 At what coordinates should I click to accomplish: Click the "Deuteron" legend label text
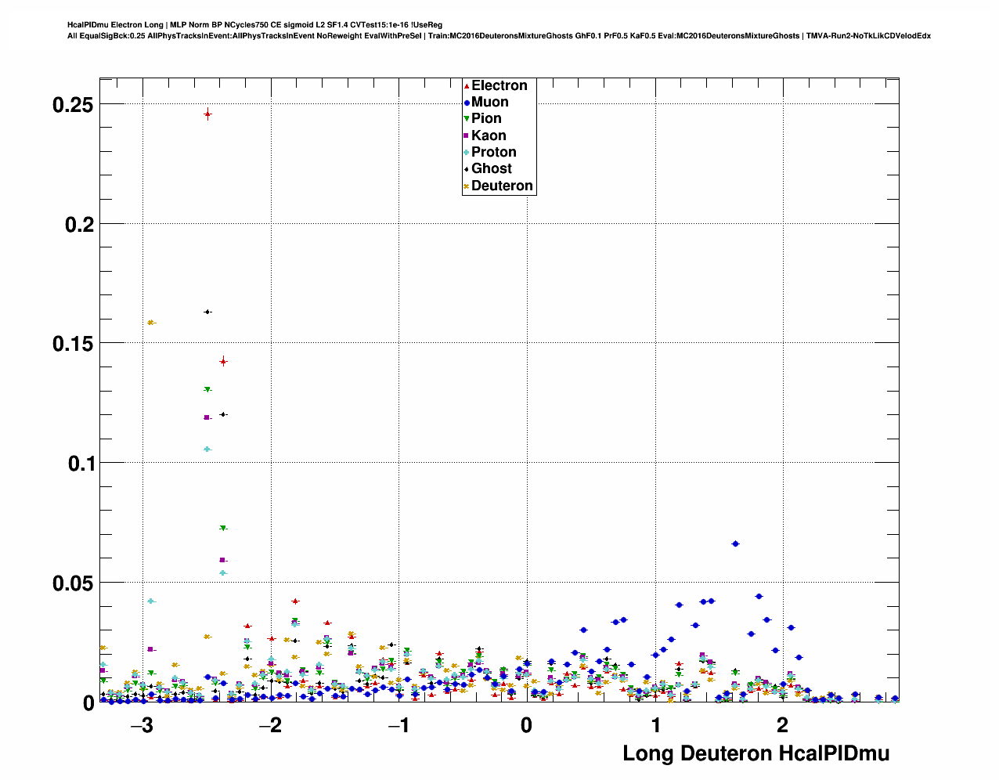pyautogui.click(x=502, y=186)
